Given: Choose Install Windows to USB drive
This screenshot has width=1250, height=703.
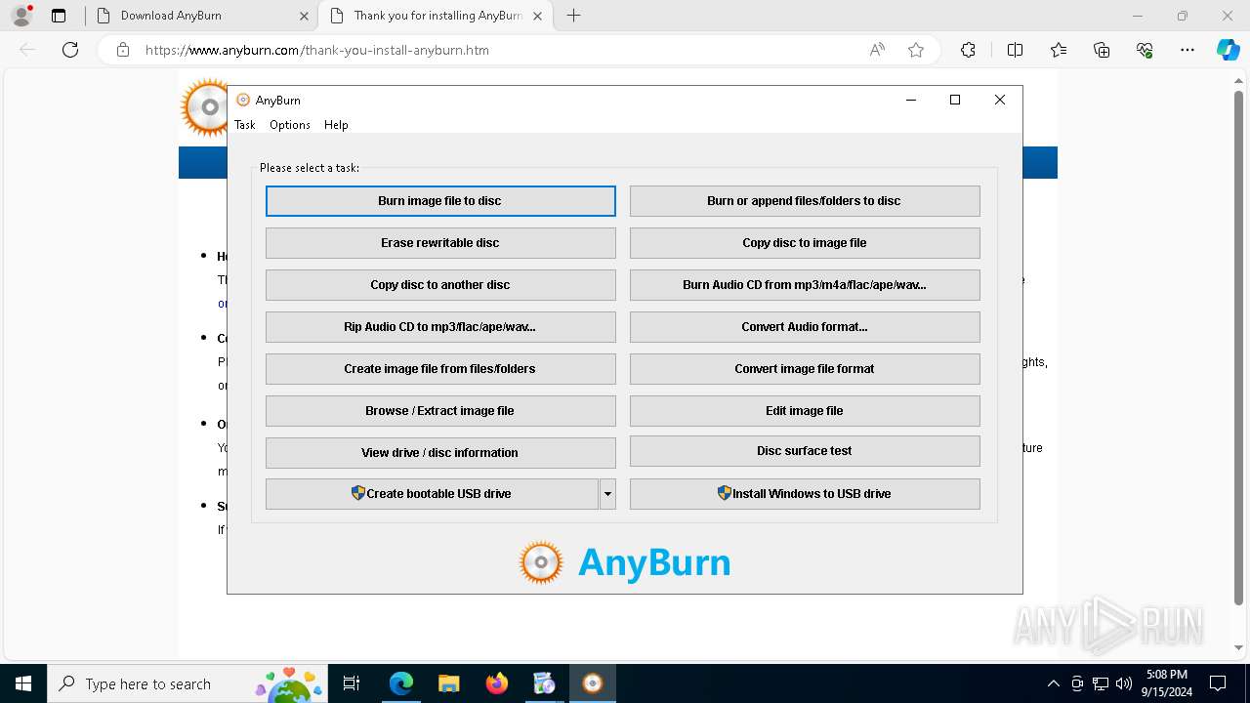Looking at the screenshot, I should [x=805, y=494].
